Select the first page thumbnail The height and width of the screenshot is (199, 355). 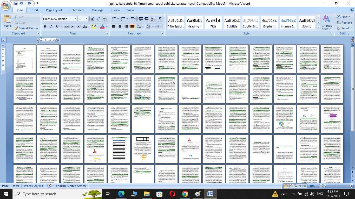[24, 59]
